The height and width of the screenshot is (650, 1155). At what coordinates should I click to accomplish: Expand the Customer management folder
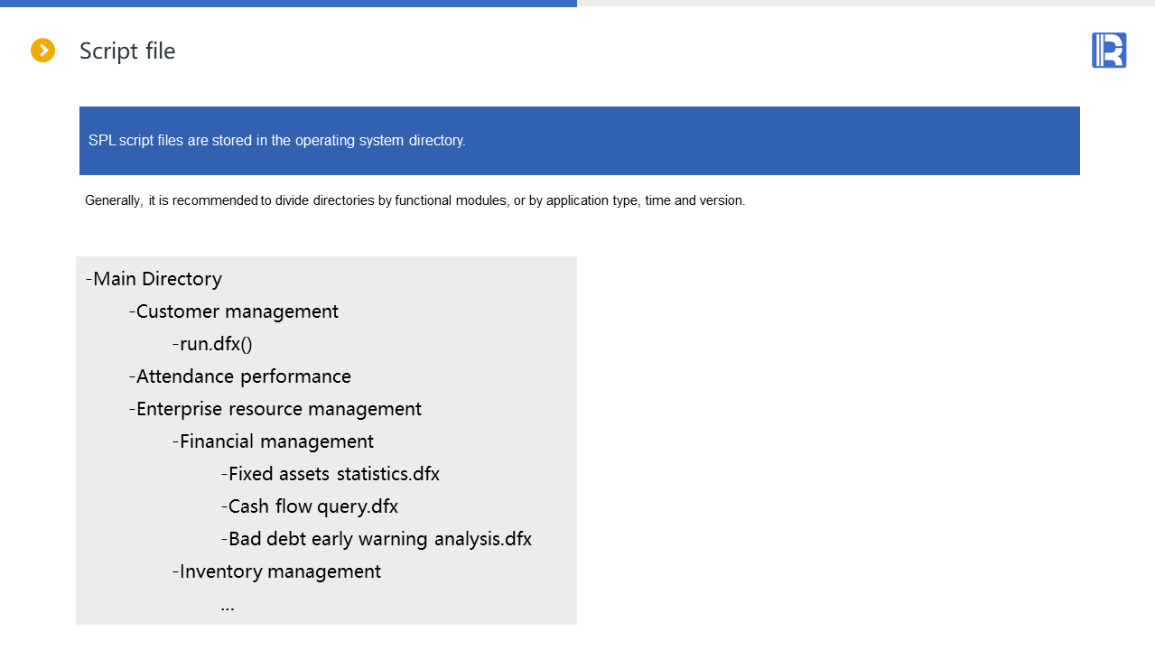(x=237, y=311)
